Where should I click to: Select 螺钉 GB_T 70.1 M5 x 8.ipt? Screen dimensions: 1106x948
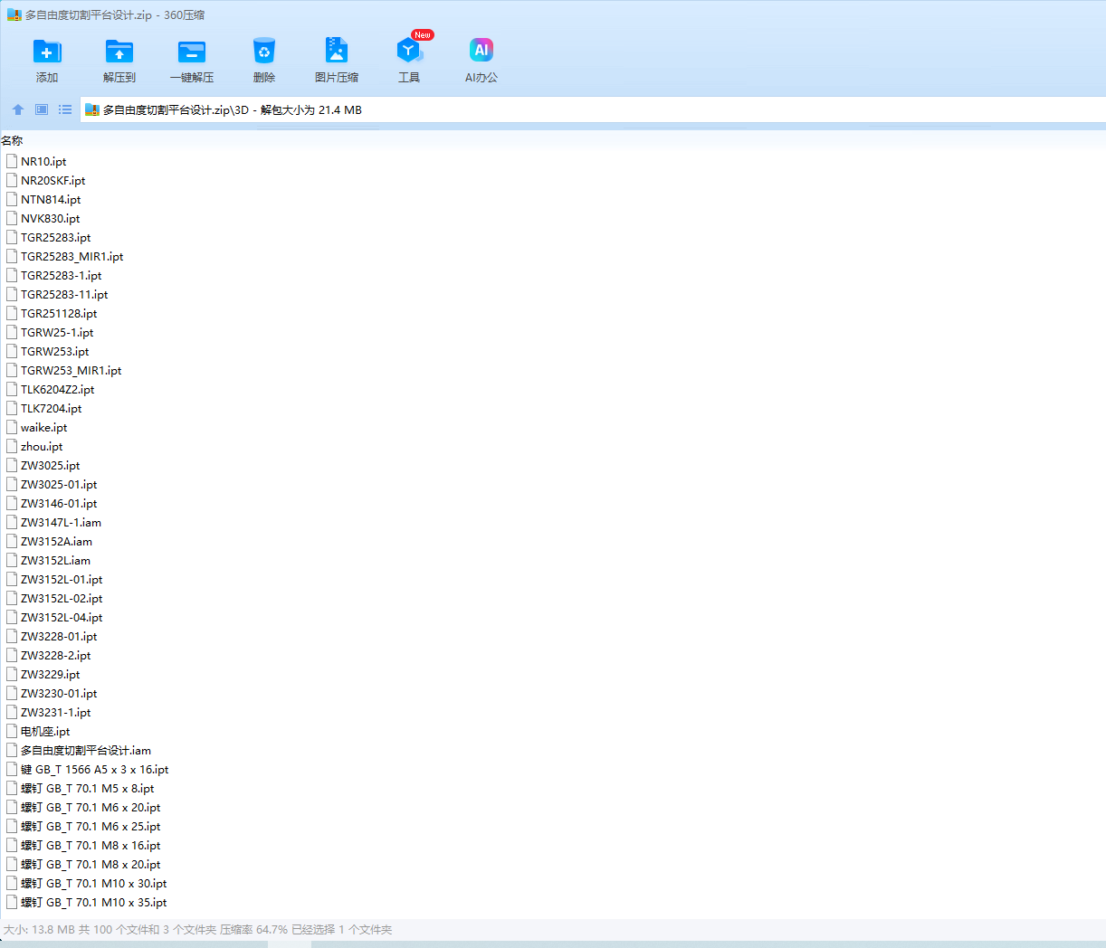pyautogui.click(x=88, y=788)
